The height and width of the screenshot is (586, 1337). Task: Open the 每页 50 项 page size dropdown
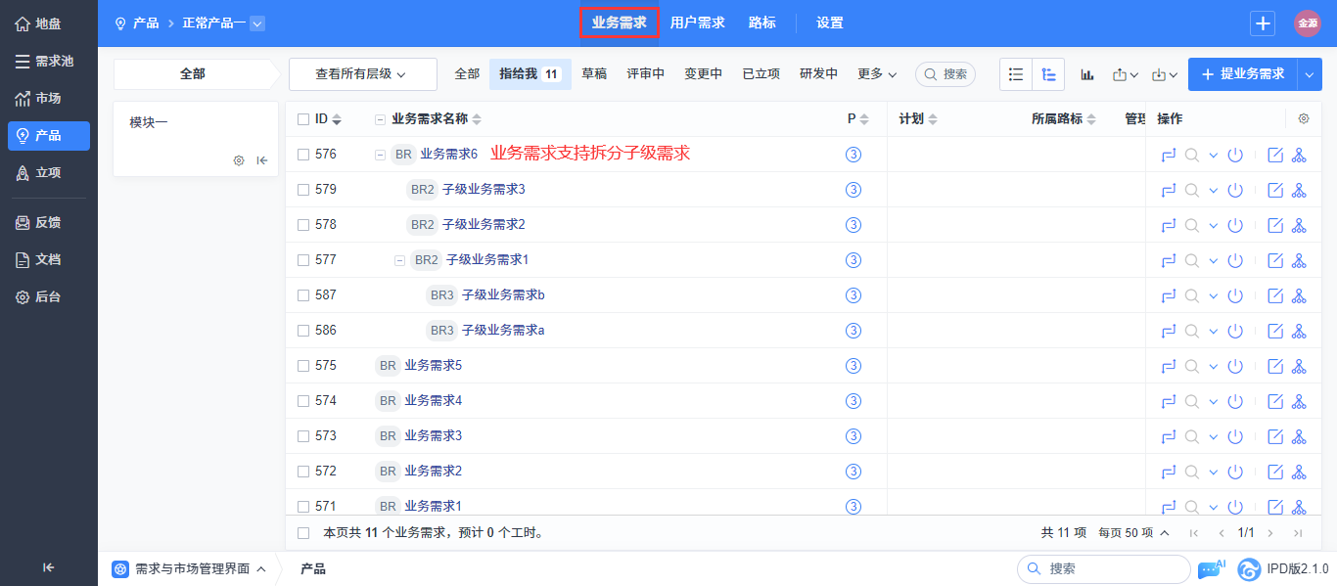click(x=1133, y=533)
